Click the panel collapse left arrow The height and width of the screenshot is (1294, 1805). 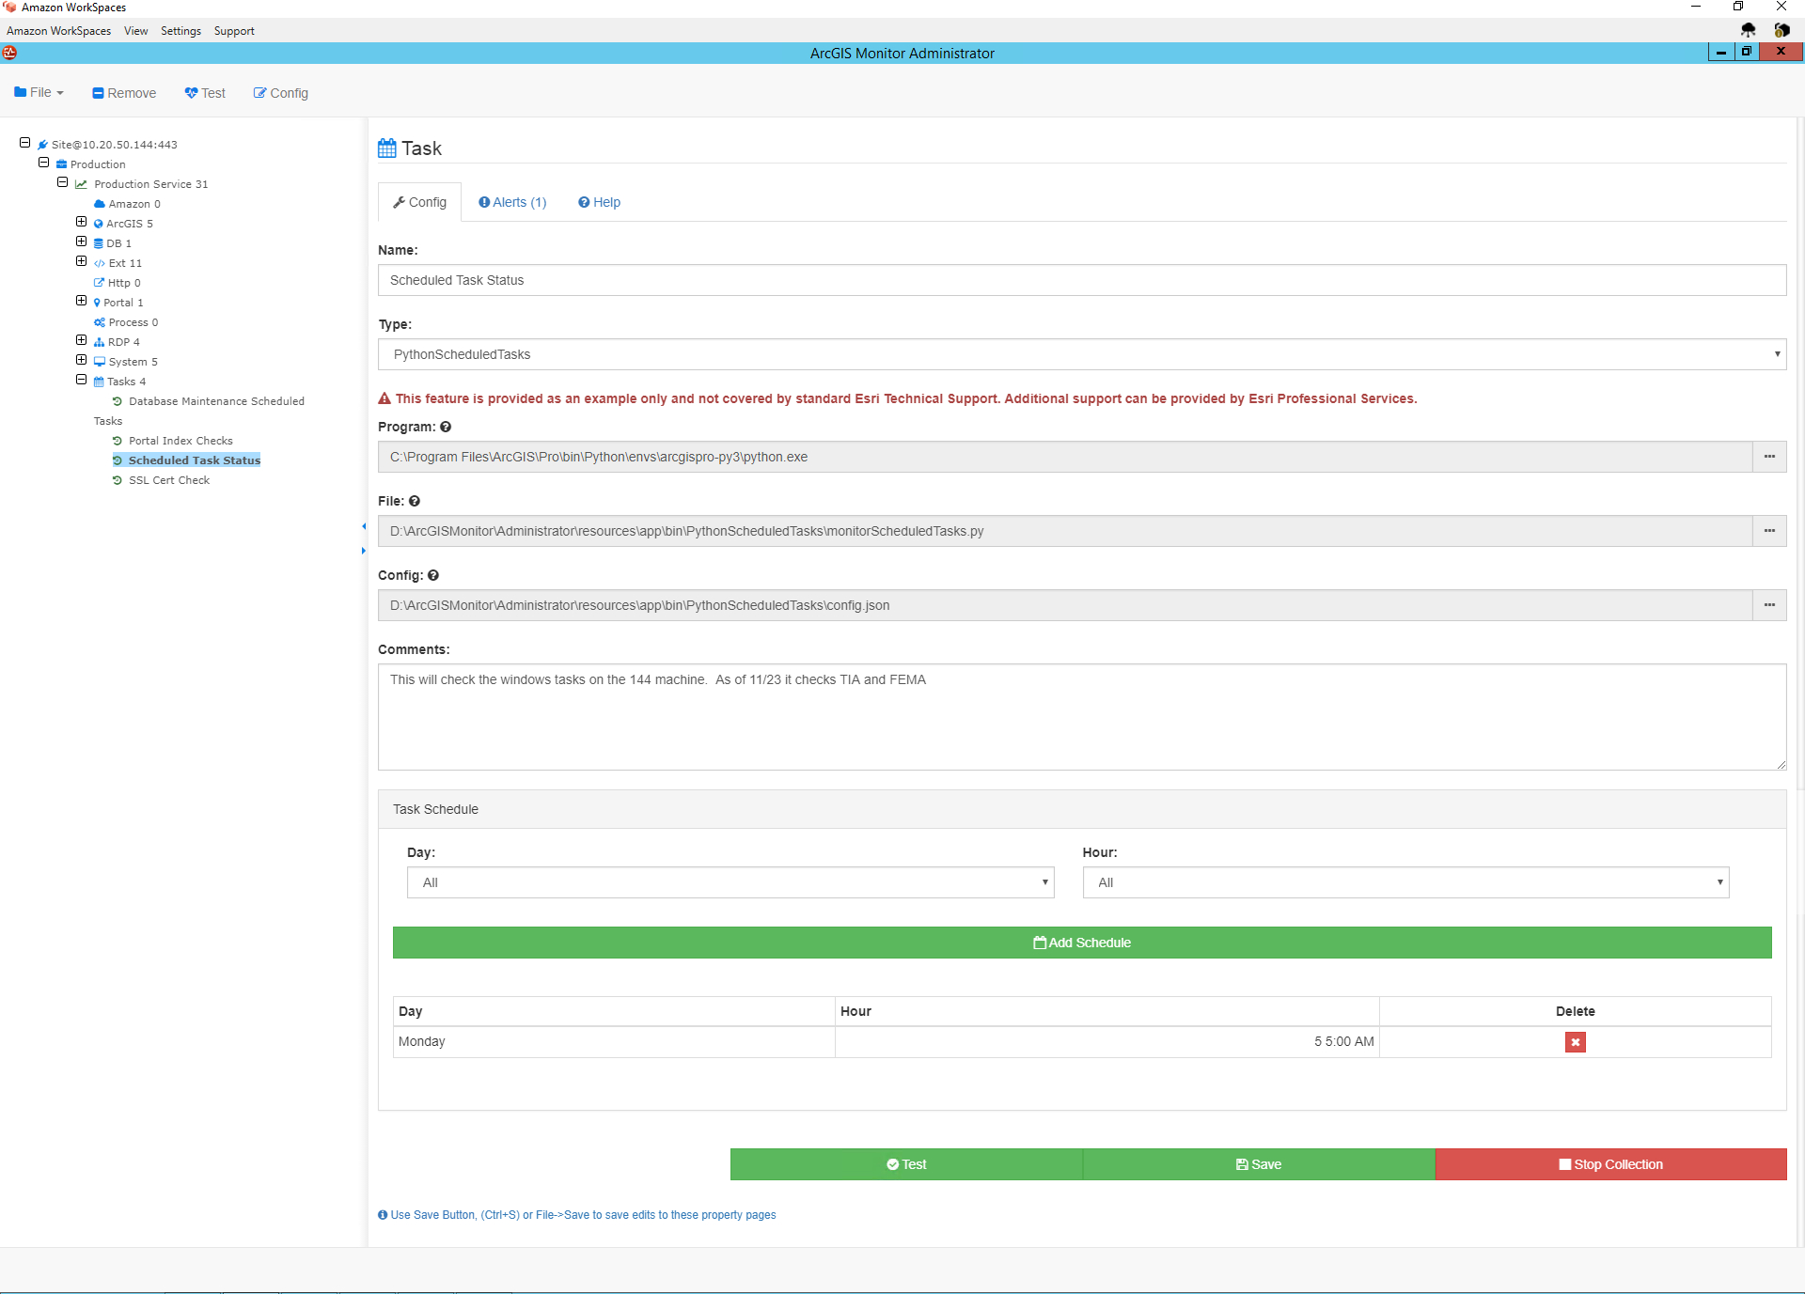(364, 526)
